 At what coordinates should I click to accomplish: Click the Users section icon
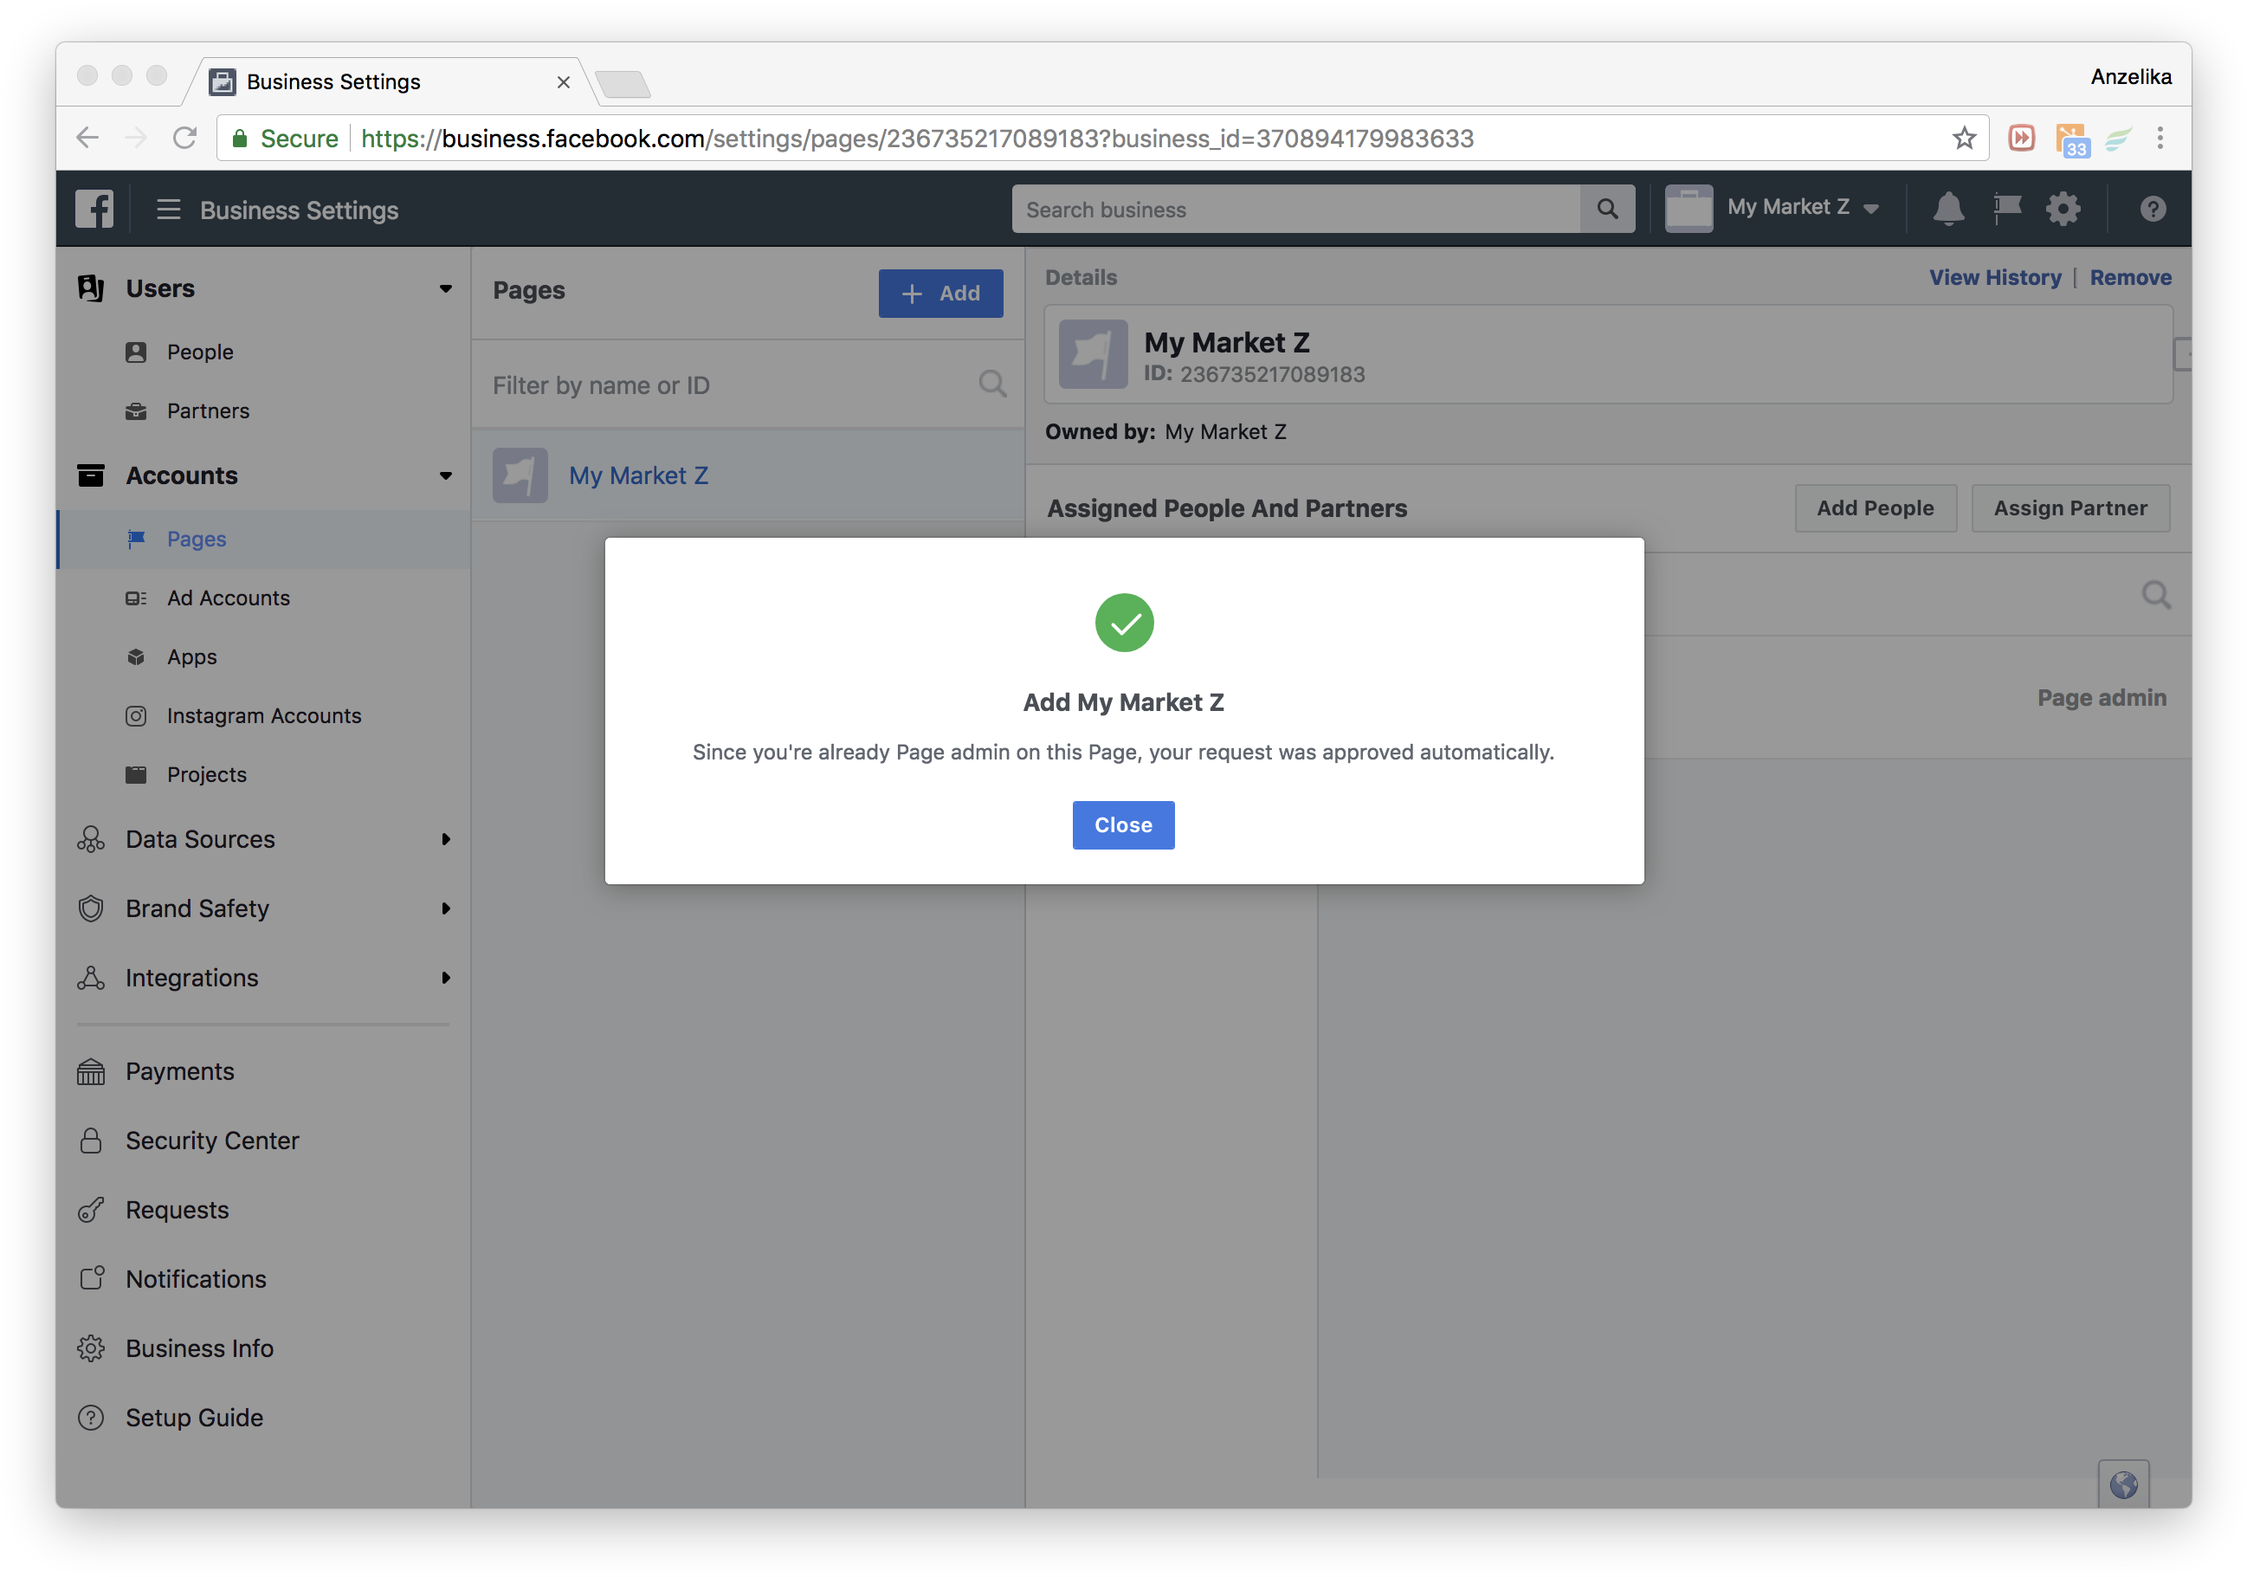pos(91,288)
